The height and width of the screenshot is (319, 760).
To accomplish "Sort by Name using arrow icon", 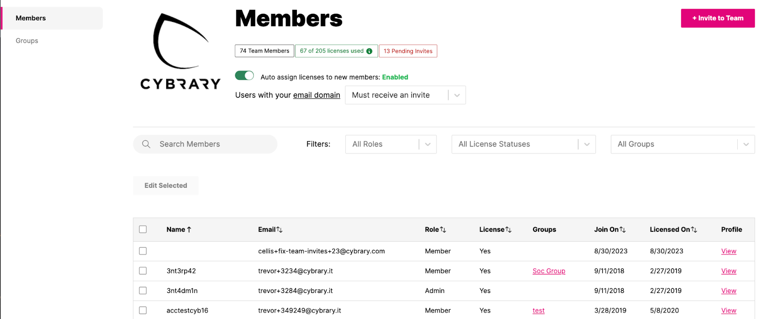I will tap(189, 230).
